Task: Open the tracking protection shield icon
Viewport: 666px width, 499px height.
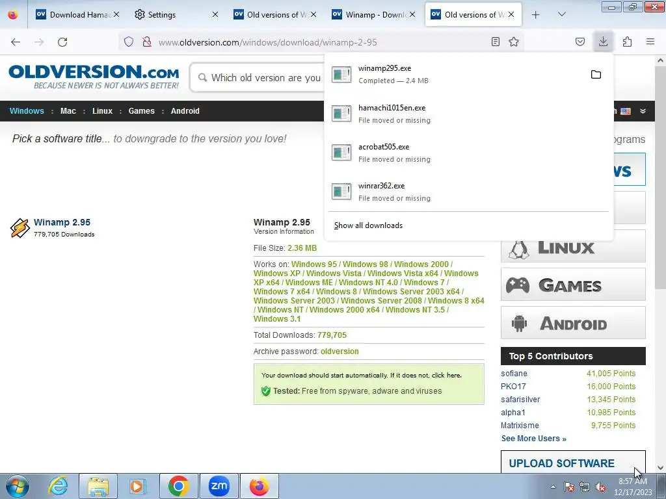Action: coord(129,42)
